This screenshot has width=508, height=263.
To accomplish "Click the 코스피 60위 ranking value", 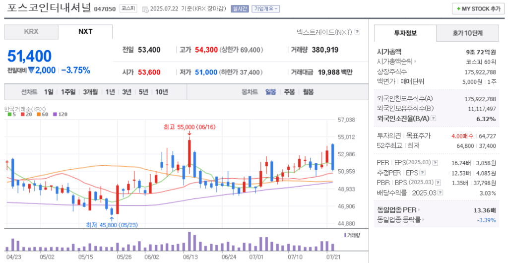I will click(x=481, y=62).
